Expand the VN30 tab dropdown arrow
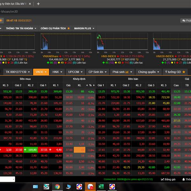Screen dimensions: 191x191 (x=46, y=72)
